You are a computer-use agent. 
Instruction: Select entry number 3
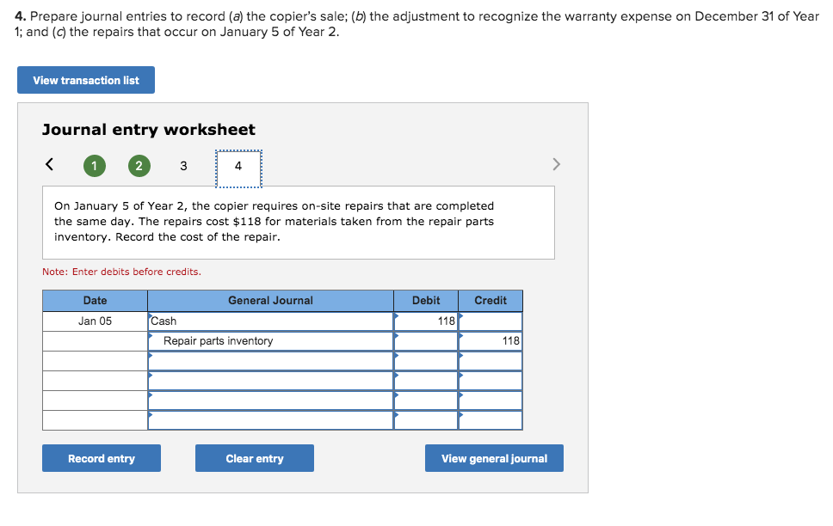[183, 165]
